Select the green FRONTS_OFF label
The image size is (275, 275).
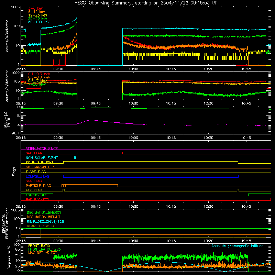coord(36,195)
